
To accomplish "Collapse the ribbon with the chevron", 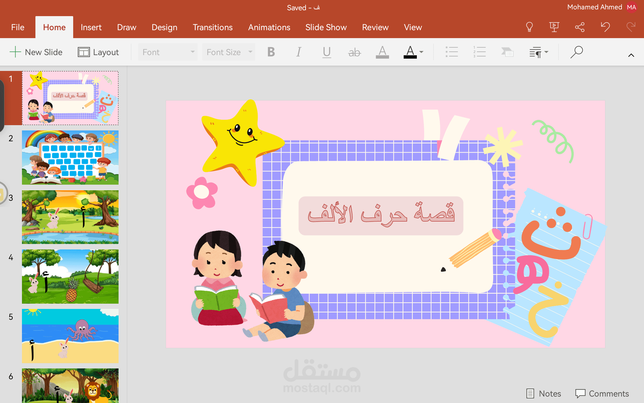I will click(x=631, y=55).
